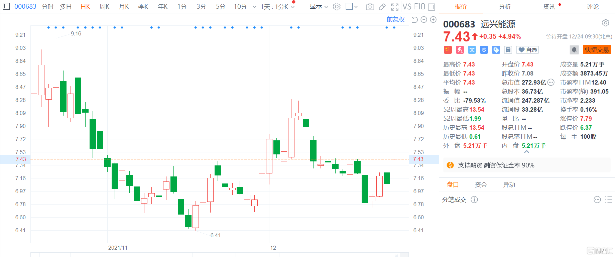Screen dimensions: 615x257
Task: Select the 3分 three-minute chart
Action: pos(202,7)
